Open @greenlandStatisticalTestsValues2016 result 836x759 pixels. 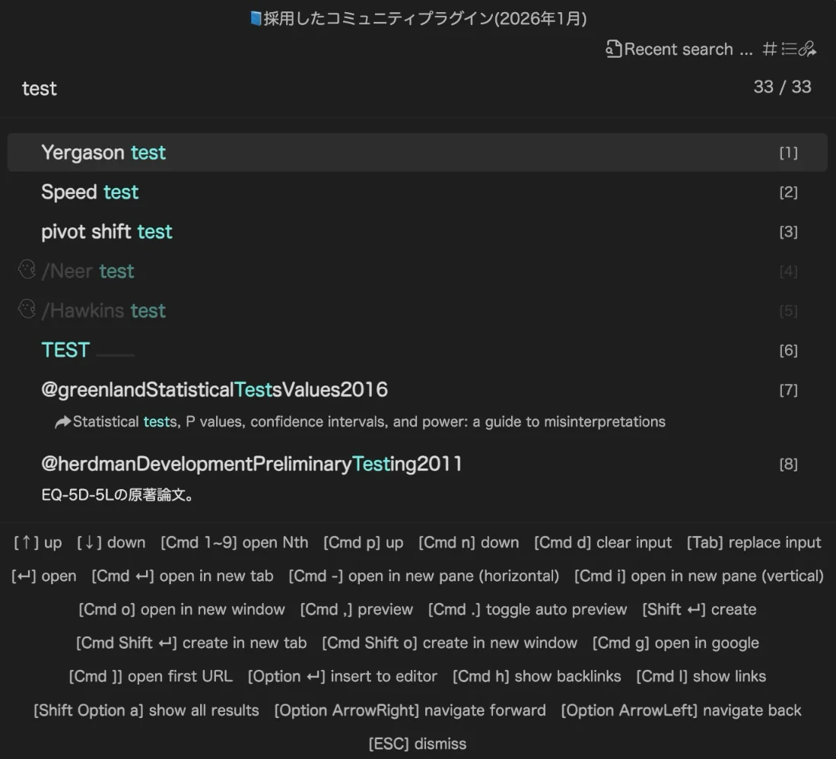[x=215, y=390]
